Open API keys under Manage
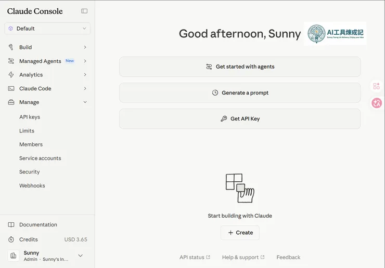385x268 pixels. tap(30, 117)
